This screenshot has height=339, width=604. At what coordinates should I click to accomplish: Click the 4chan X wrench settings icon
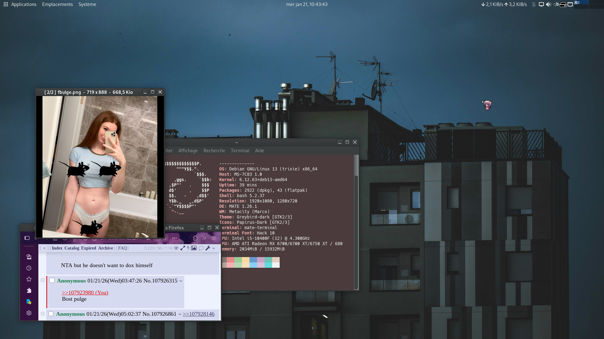(208, 248)
